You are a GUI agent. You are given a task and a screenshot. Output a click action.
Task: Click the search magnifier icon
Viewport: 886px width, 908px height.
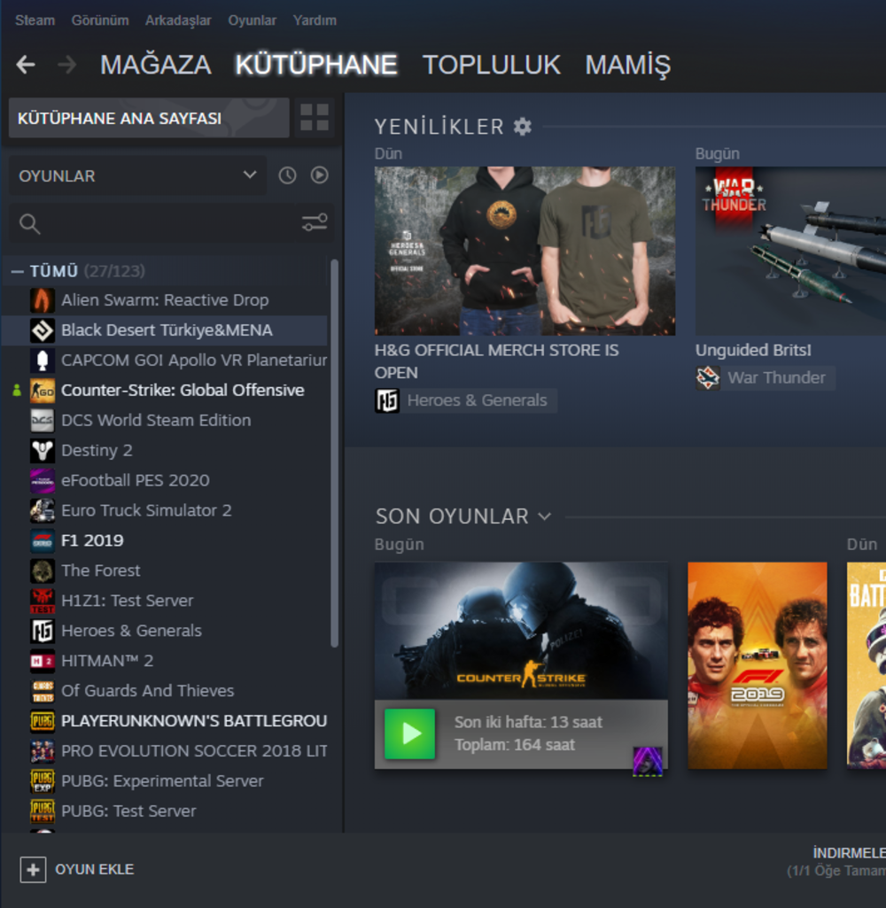29,223
